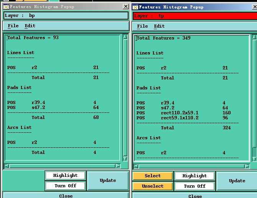Select POS r39.4 pad row in tp
The image size is (257, 198).
point(181,103)
